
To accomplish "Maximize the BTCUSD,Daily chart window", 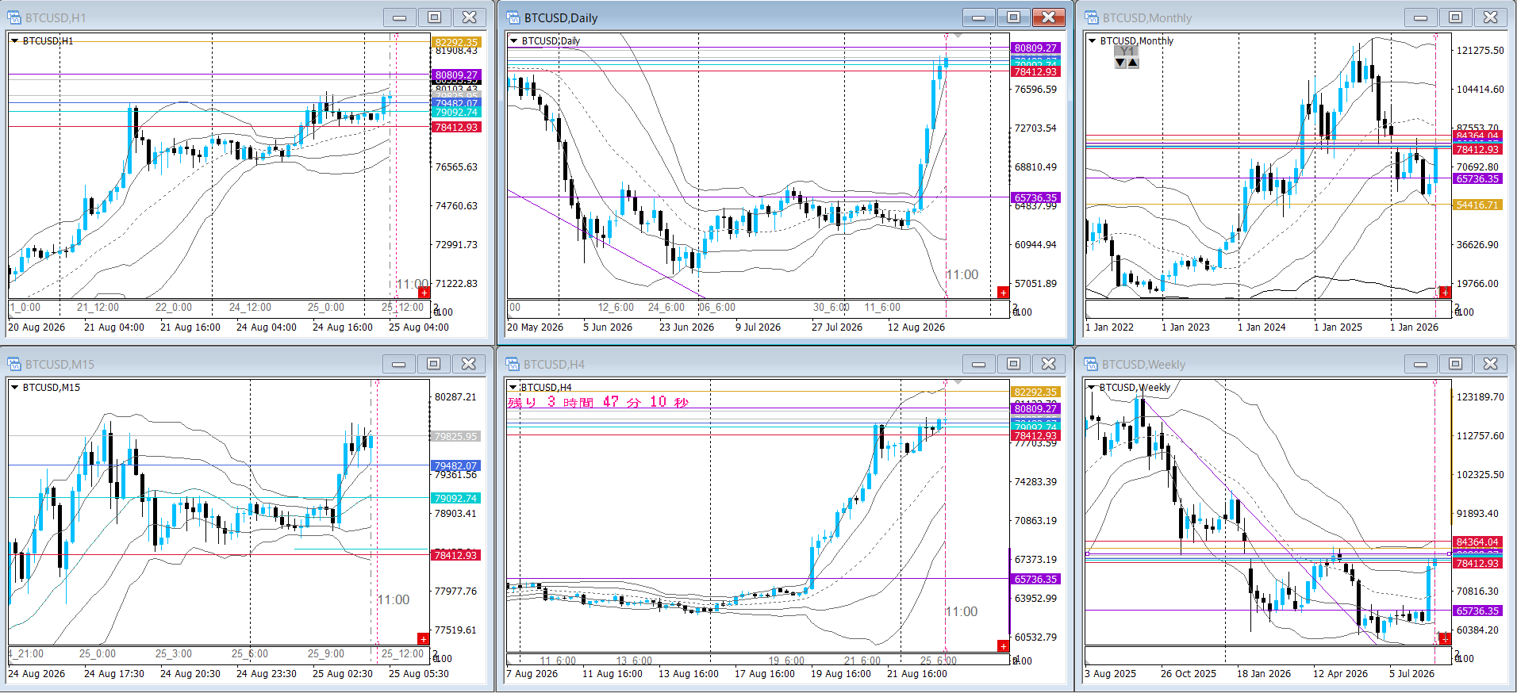I will click(1013, 17).
